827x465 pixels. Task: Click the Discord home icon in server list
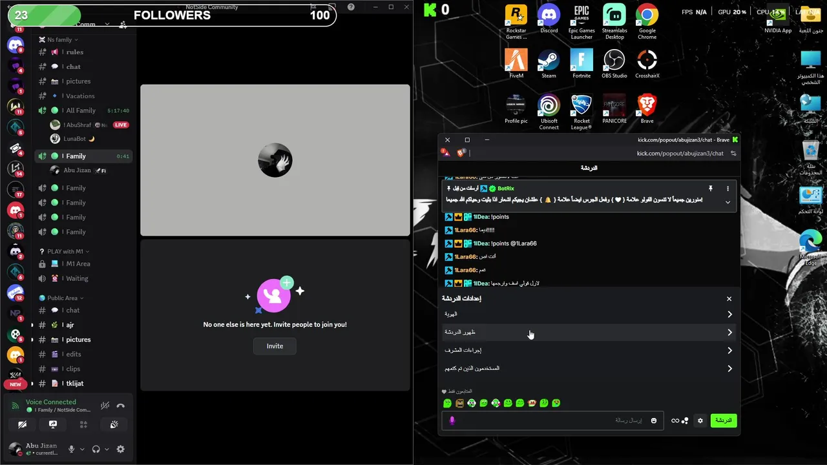(16, 45)
